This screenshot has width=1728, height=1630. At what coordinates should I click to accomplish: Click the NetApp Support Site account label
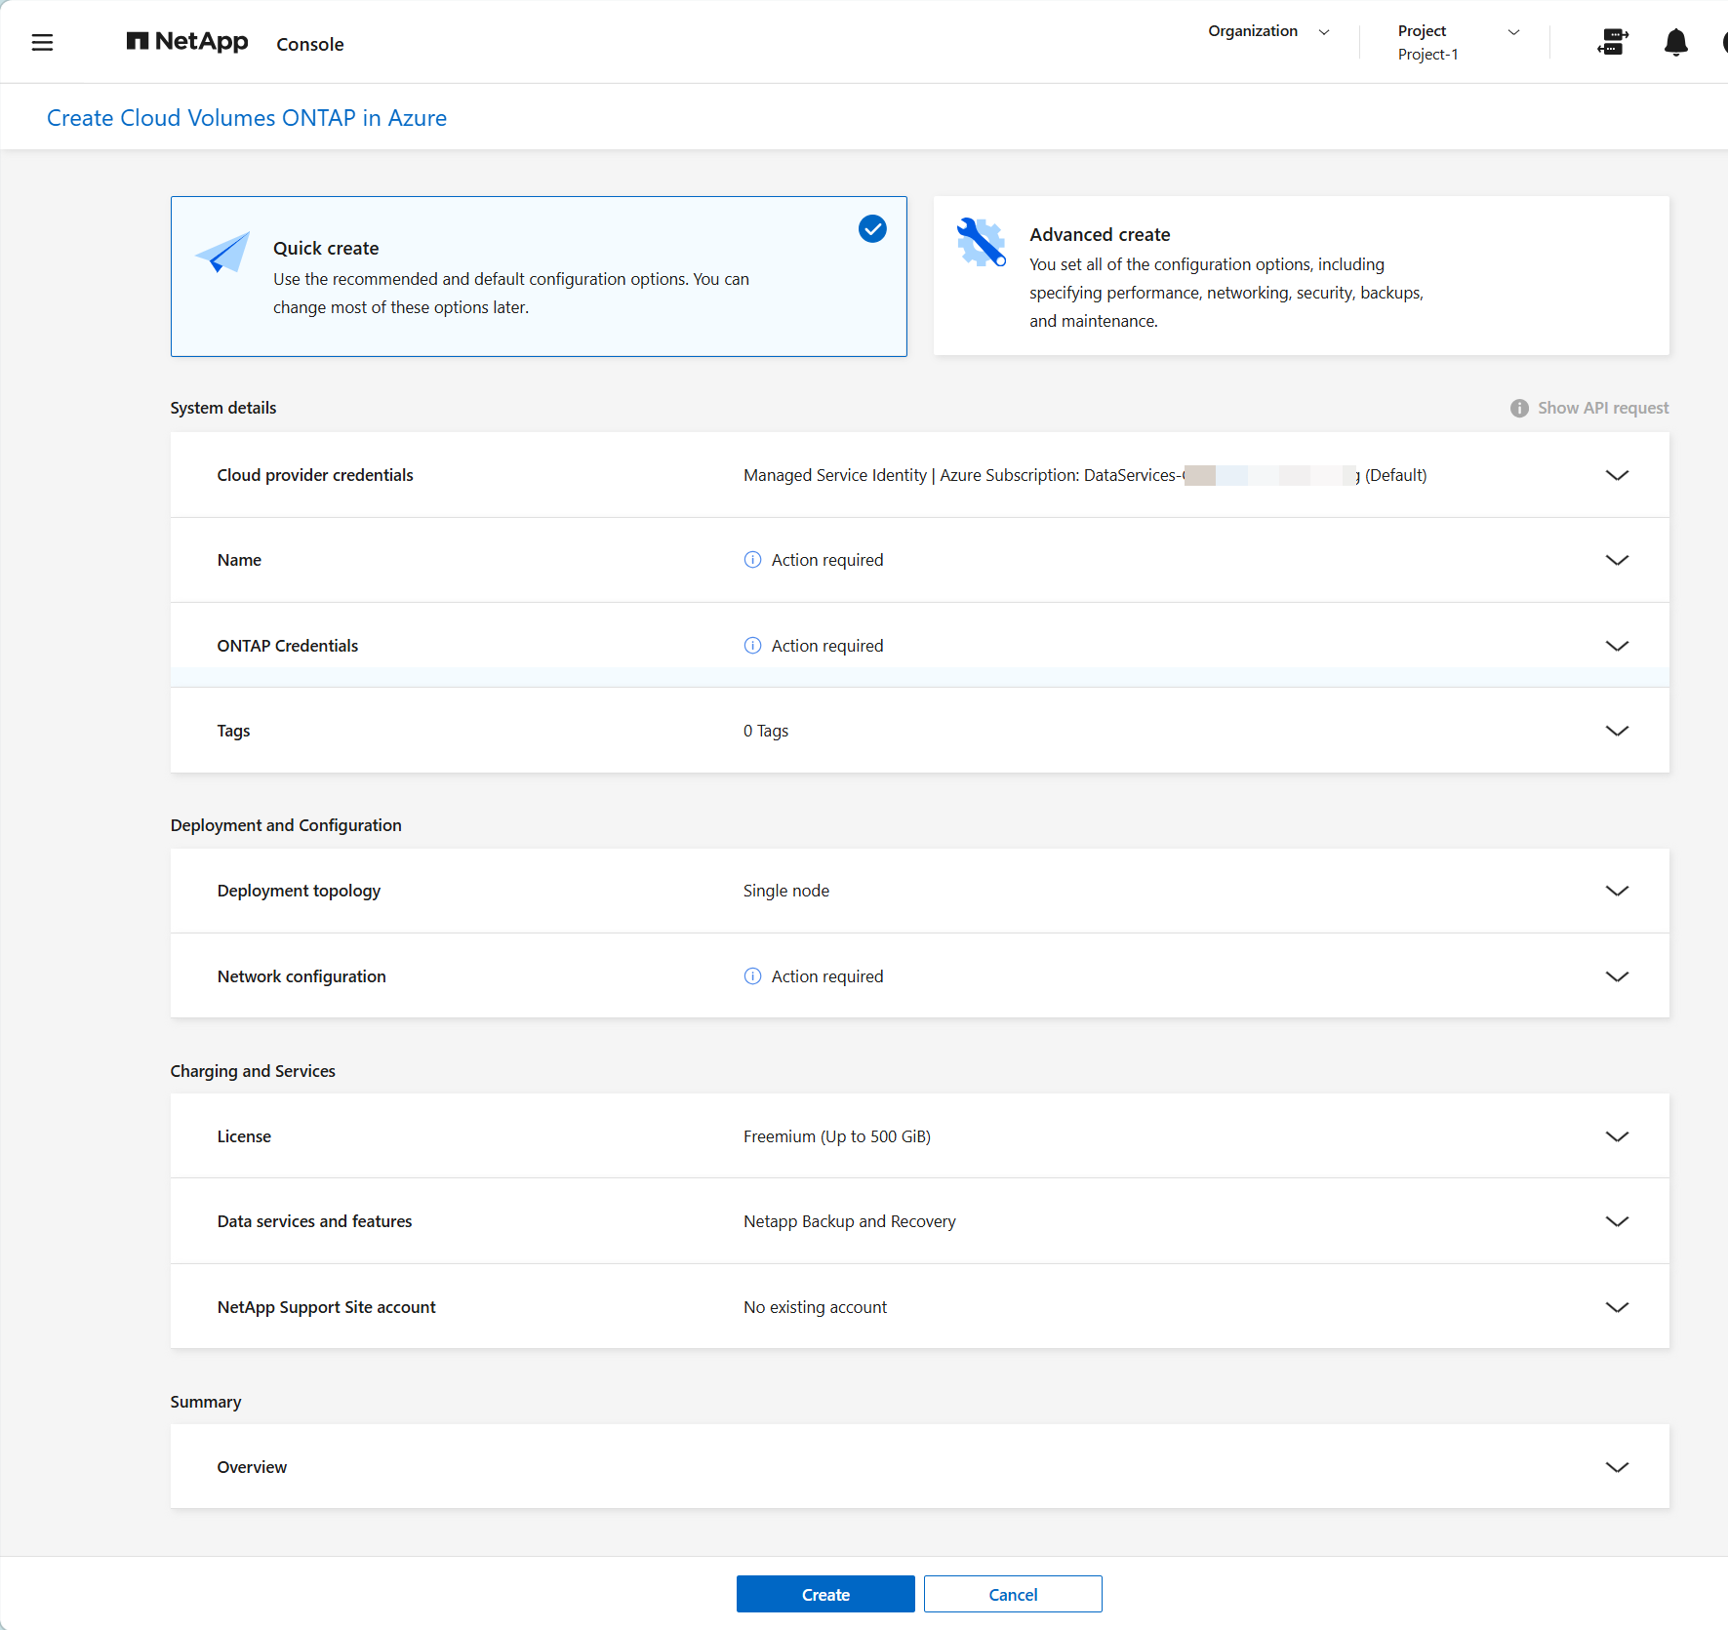coord(327,1307)
